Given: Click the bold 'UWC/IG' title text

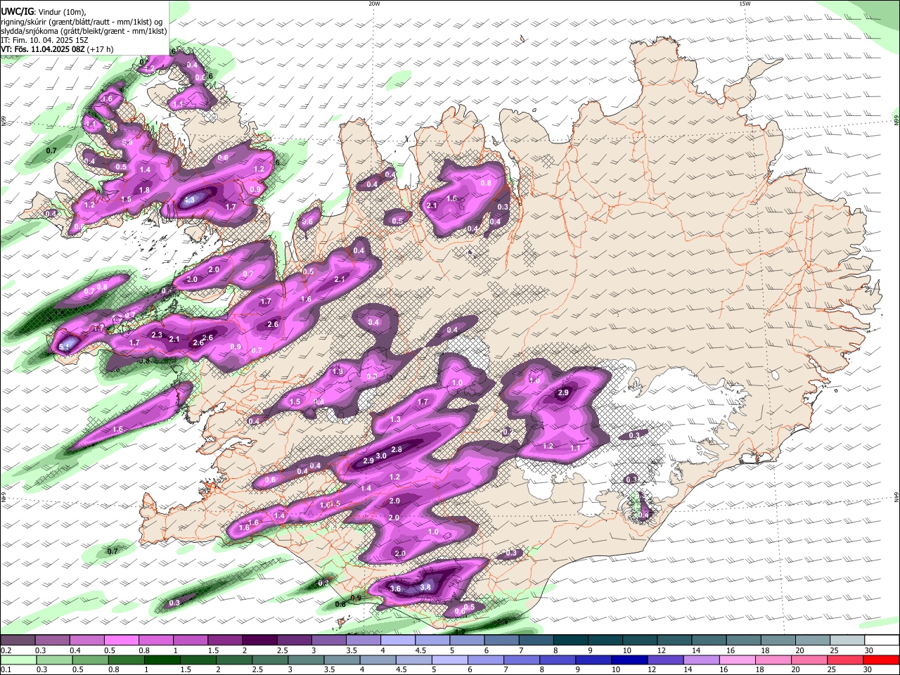Looking at the screenshot, I should pos(16,11).
